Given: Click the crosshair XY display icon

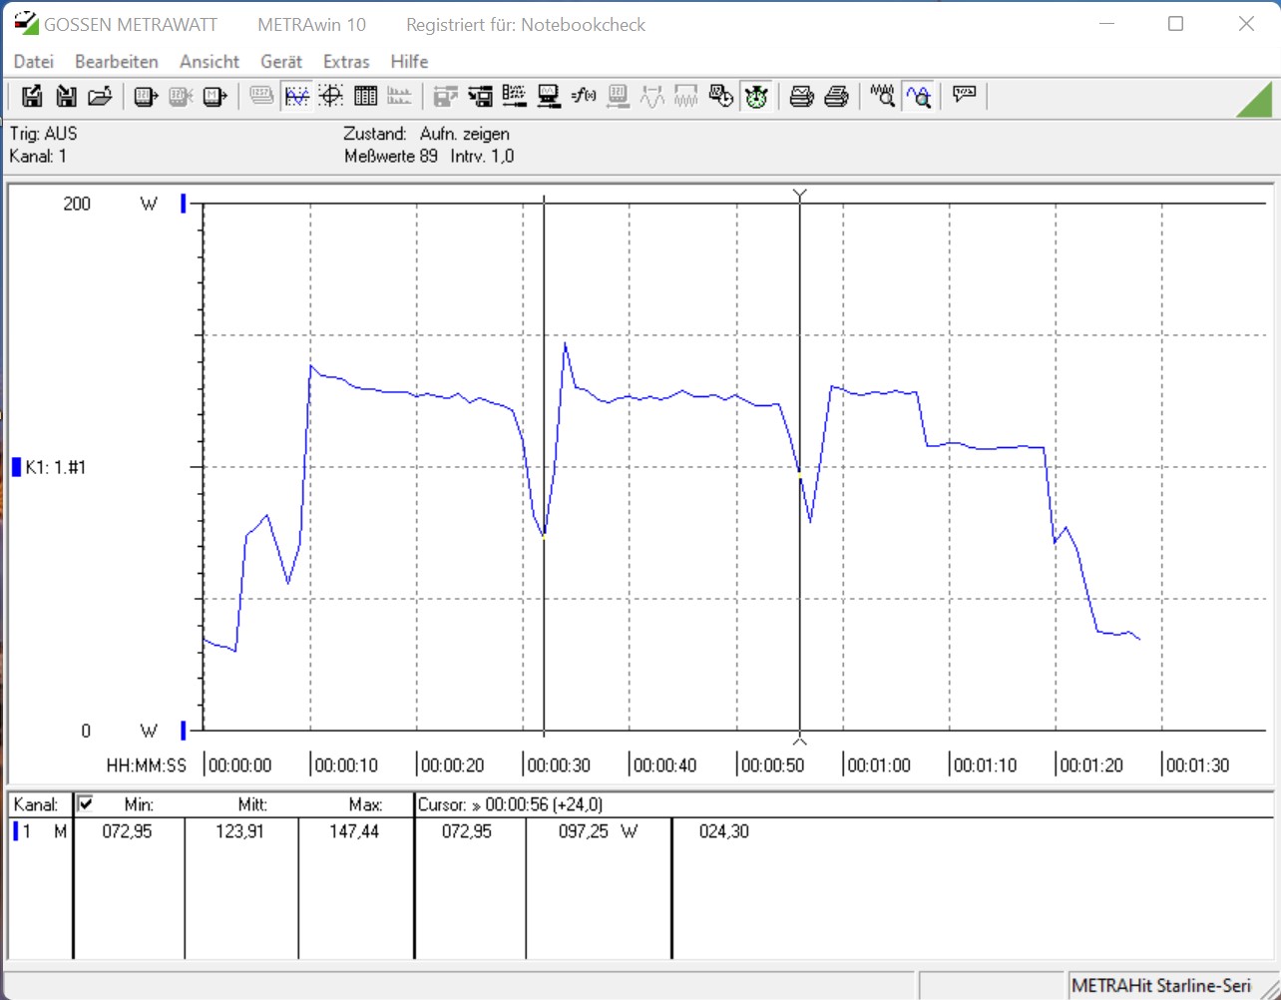Looking at the screenshot, I should tap(331, 97).
